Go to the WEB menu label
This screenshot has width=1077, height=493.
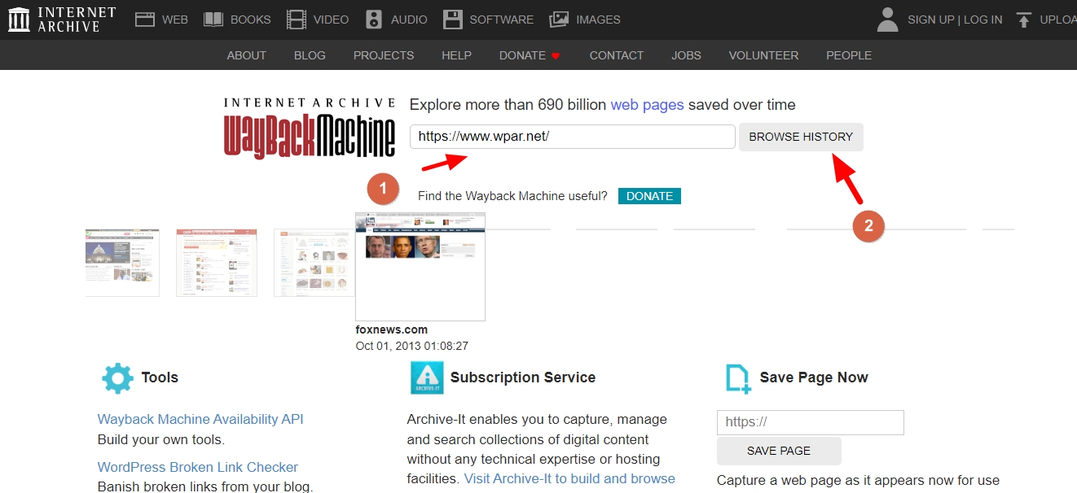pyautogui.click(x=175, y=20)
